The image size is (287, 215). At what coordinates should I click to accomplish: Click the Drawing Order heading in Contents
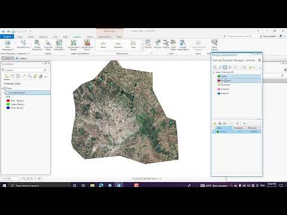(x=12, y=84)
